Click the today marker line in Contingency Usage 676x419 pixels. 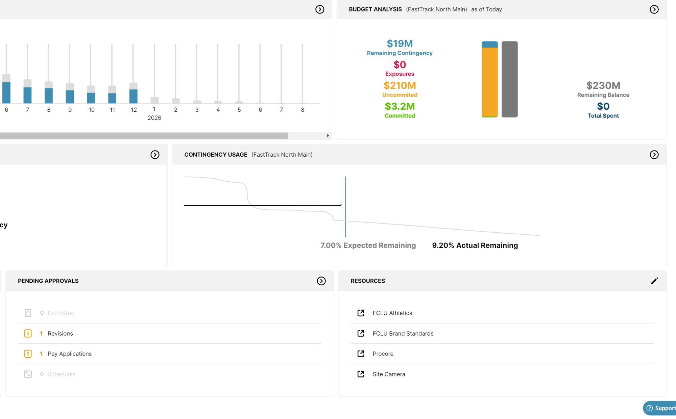pyautogui.click(x=345, y=207)
